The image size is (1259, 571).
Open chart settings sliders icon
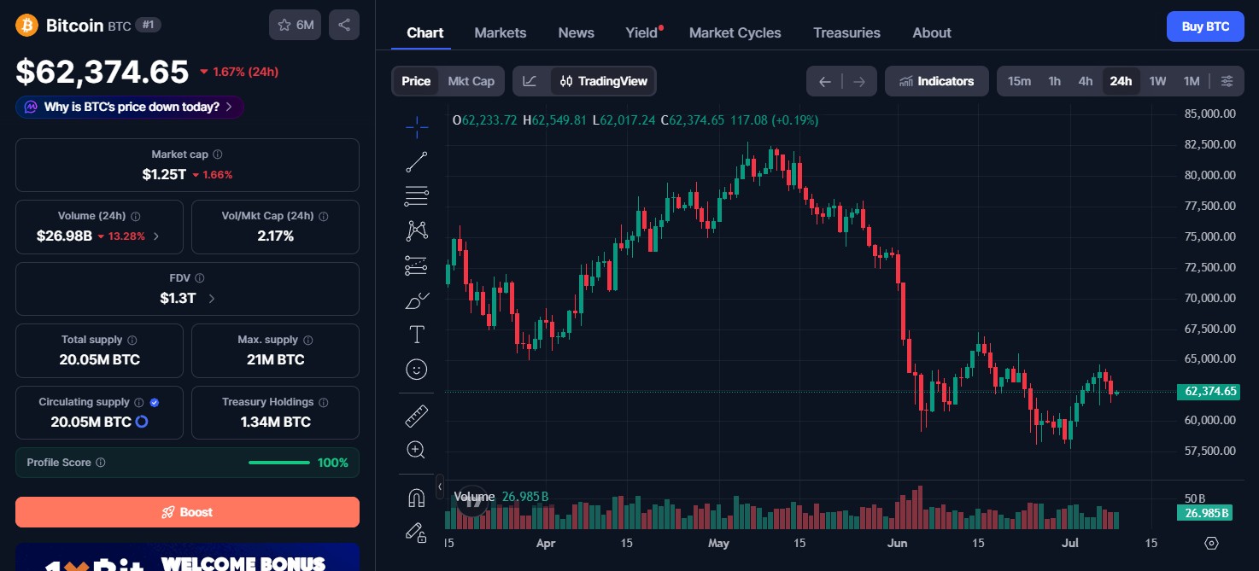pyautogui.click(x=1227, y=81)
